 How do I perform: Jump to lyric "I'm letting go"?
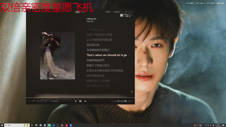click(95, 30)
